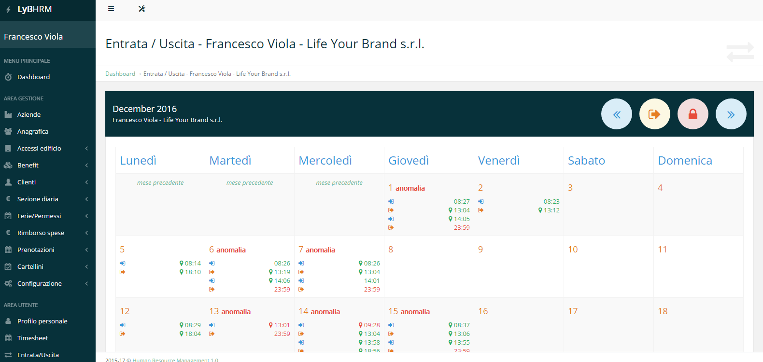Click exit icon beside 18:10 on day 5

(123, 272)
